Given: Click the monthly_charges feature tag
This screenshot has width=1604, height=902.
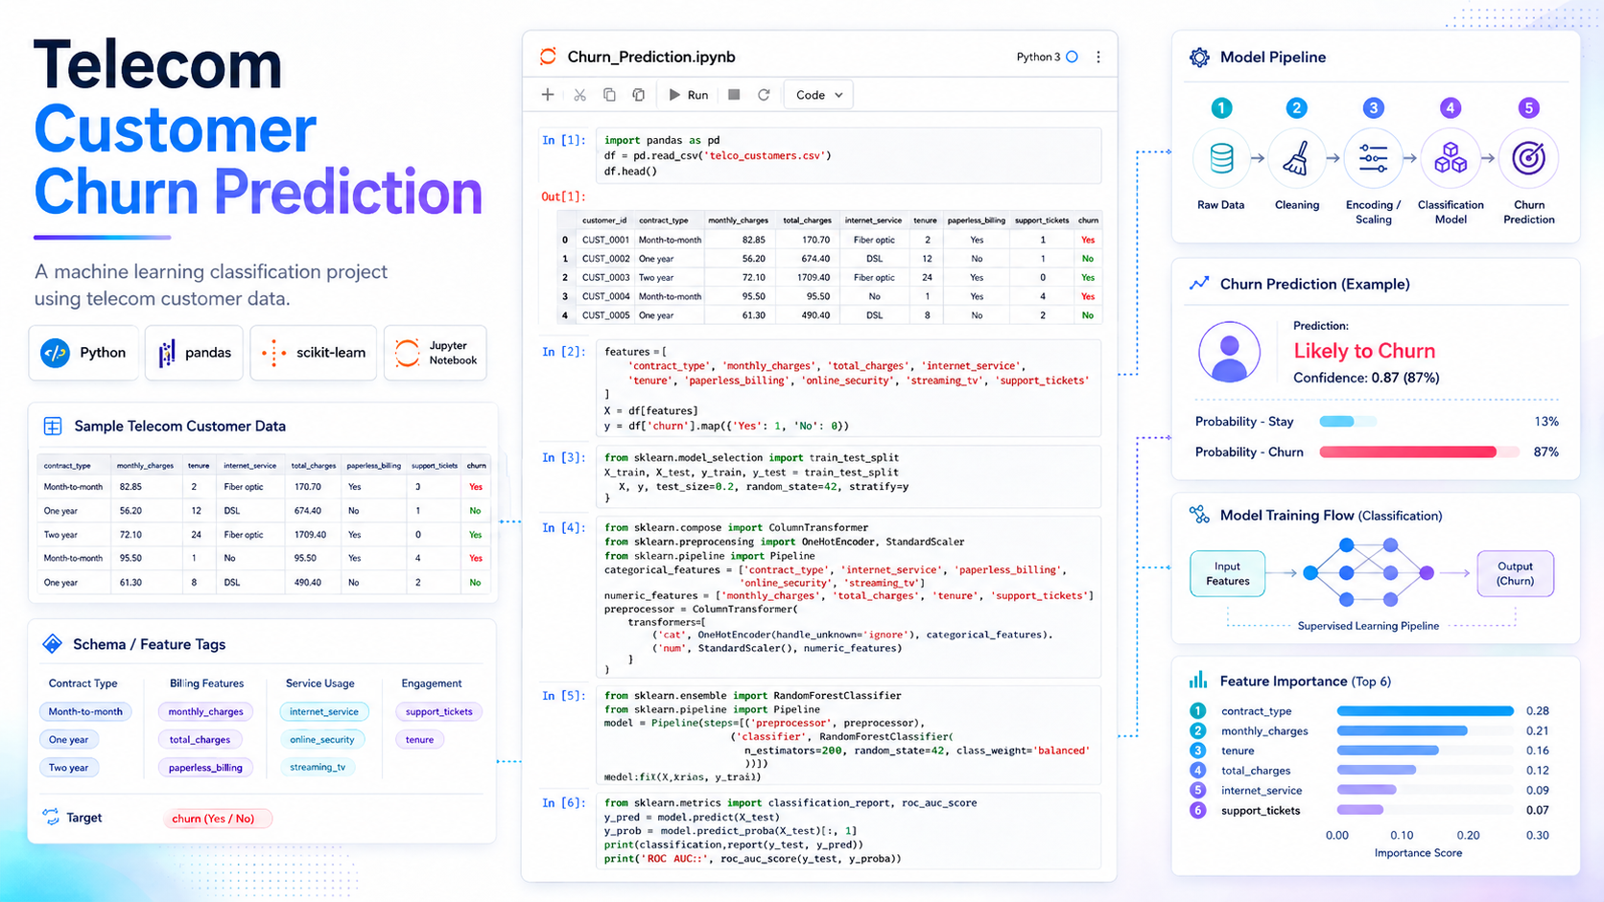Looking at the screenshot, I should point(205,711).
